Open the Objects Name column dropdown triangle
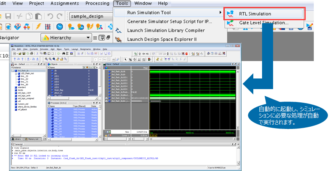The height and width of the screenshot is (171, 329). (49, 67)
